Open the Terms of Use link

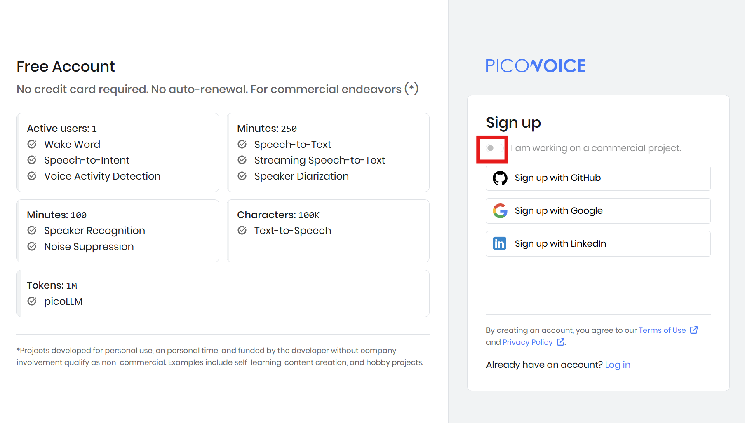662,330
